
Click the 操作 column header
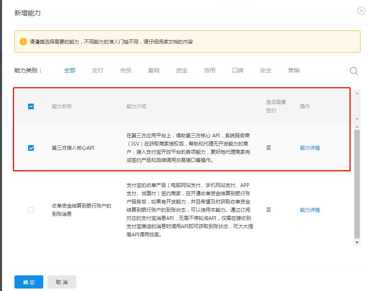[x=305, y=106]
